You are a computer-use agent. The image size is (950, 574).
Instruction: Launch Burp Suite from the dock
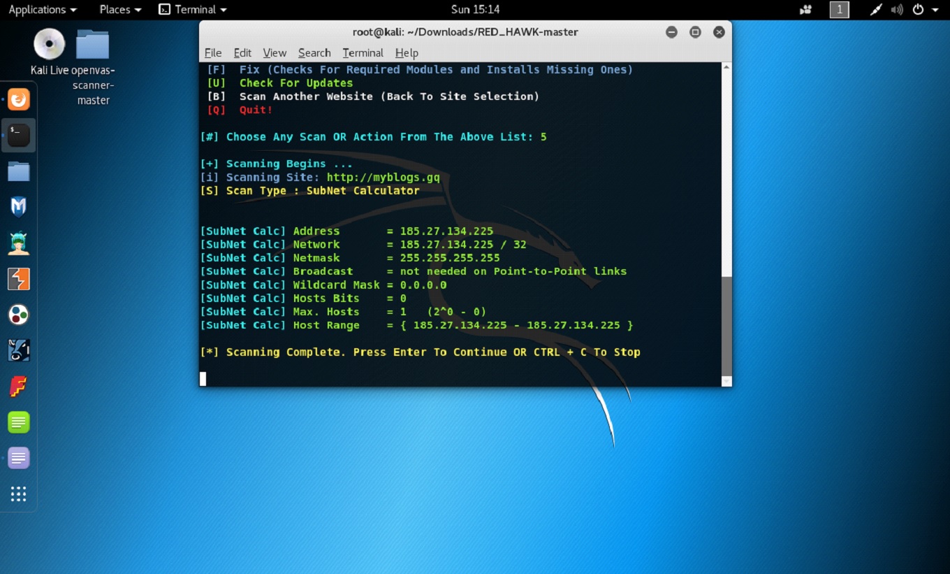click(x=19, y=279)
